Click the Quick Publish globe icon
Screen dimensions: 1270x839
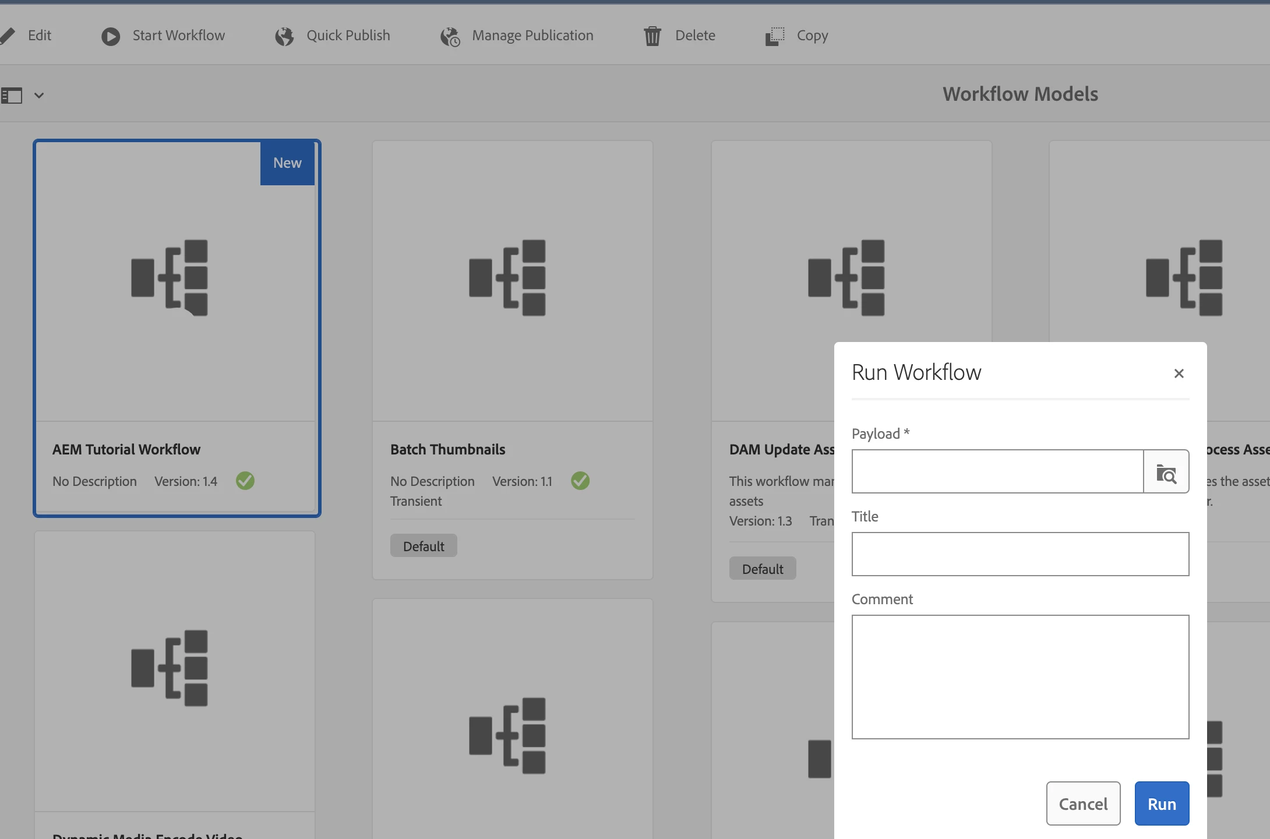[x=284, y=36]
